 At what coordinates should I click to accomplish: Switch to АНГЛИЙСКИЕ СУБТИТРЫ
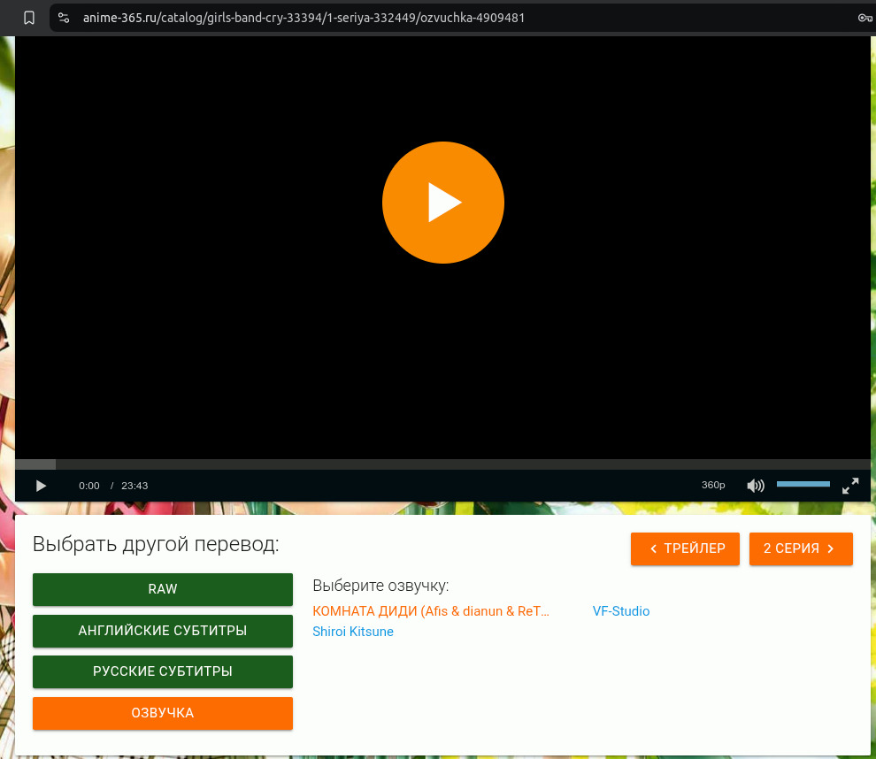(x=163, y=631)
